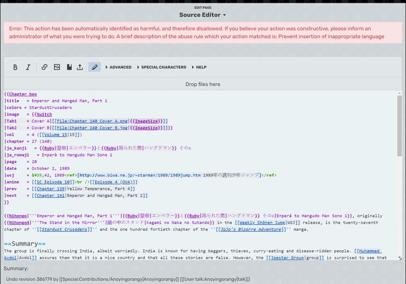The image size is (406, 284).
Task: Click the Volume 15 wiki link
Action: [x=55, y=134]
